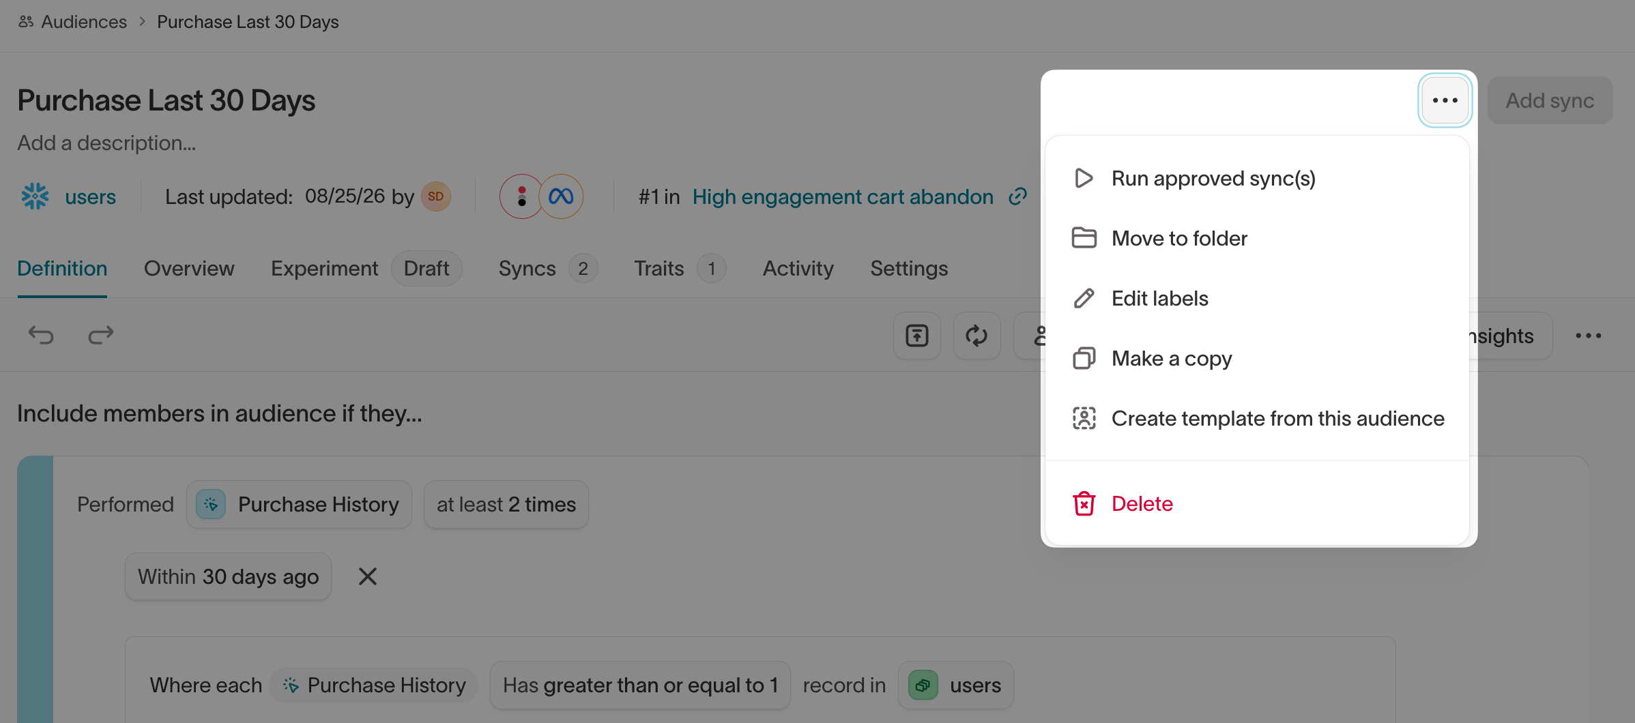Click the trash icon next to Delete
This screenshot has width=1635, height=723.
pyautogui.click(x=1084, y=503)
